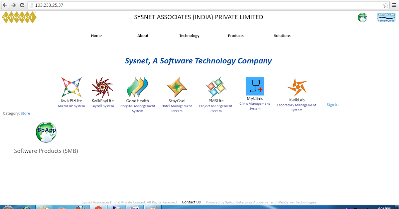Click the StayCool Hotel Management icon
Viewport: 399px width, 209px height.
point(177,87)
